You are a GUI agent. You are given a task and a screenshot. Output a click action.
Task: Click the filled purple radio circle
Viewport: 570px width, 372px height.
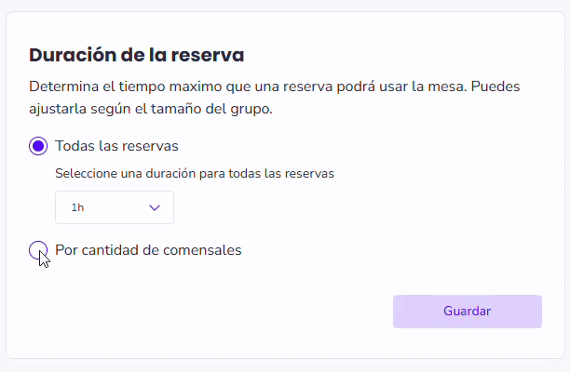click(x=38, y=146)
